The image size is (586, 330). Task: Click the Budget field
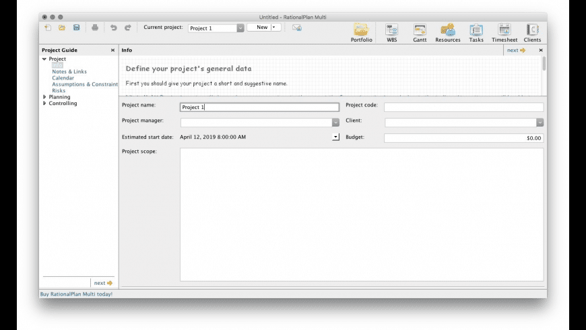pos(464,138)
